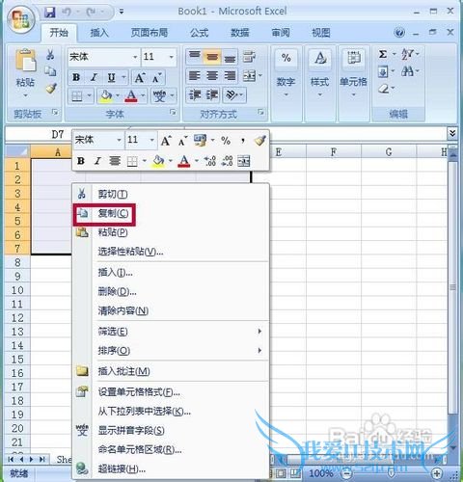Image resolution: width=463 pixels, height=482 pixels.
Task: Click mini toolbar merge cells icon
Action: (x=244, y=161)
